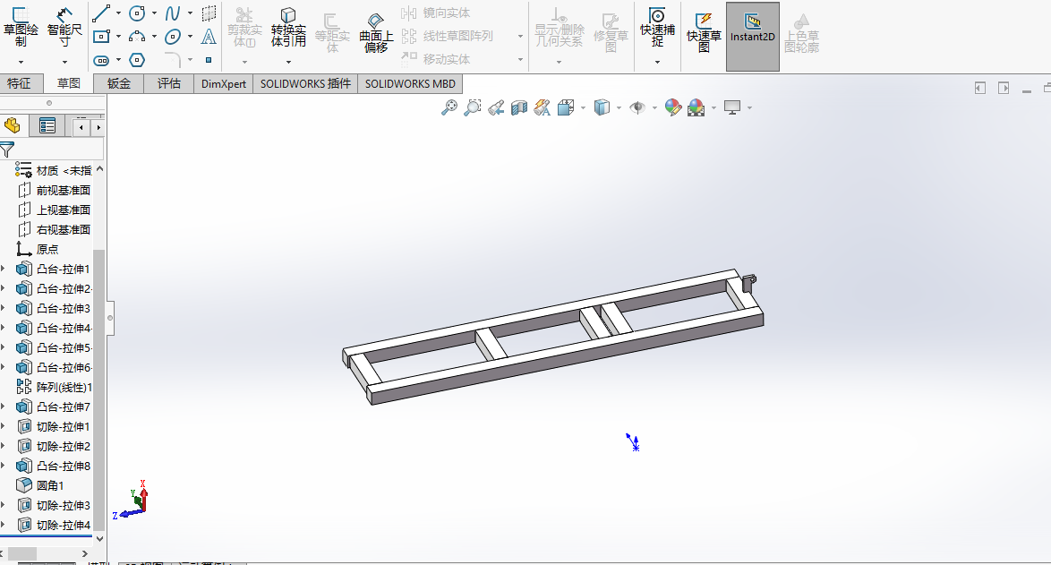Switch to the SOLIDWORKS 插件 tab
This screenshot has height=565, width=1051.
305,84
